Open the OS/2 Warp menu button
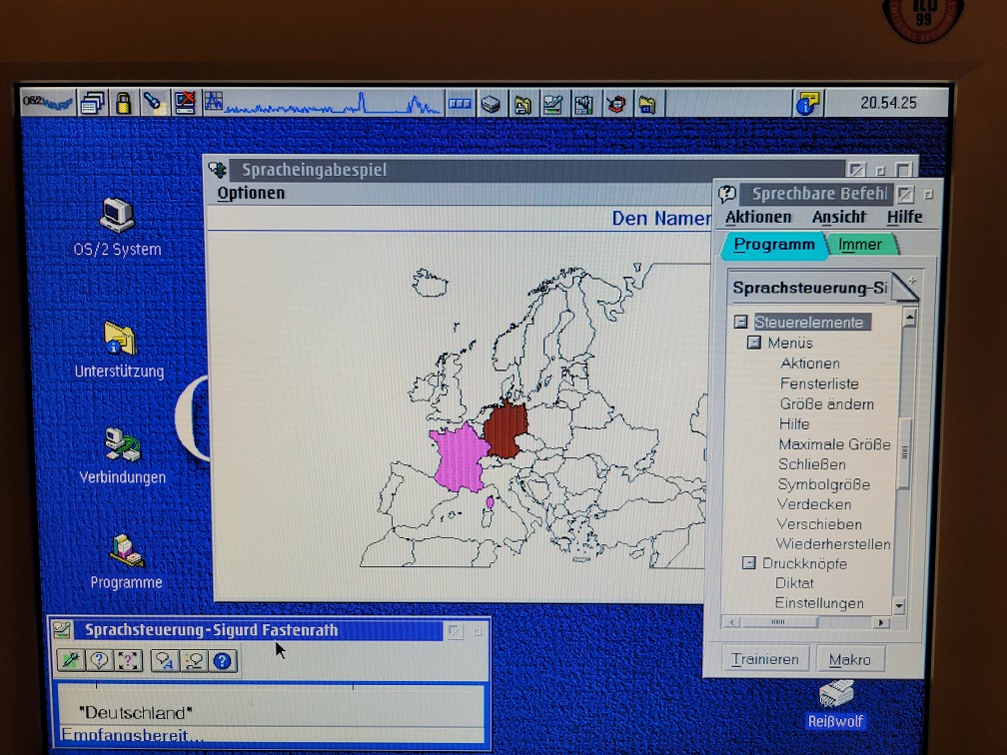This screenshot has height=755, width=1007. 48,102
